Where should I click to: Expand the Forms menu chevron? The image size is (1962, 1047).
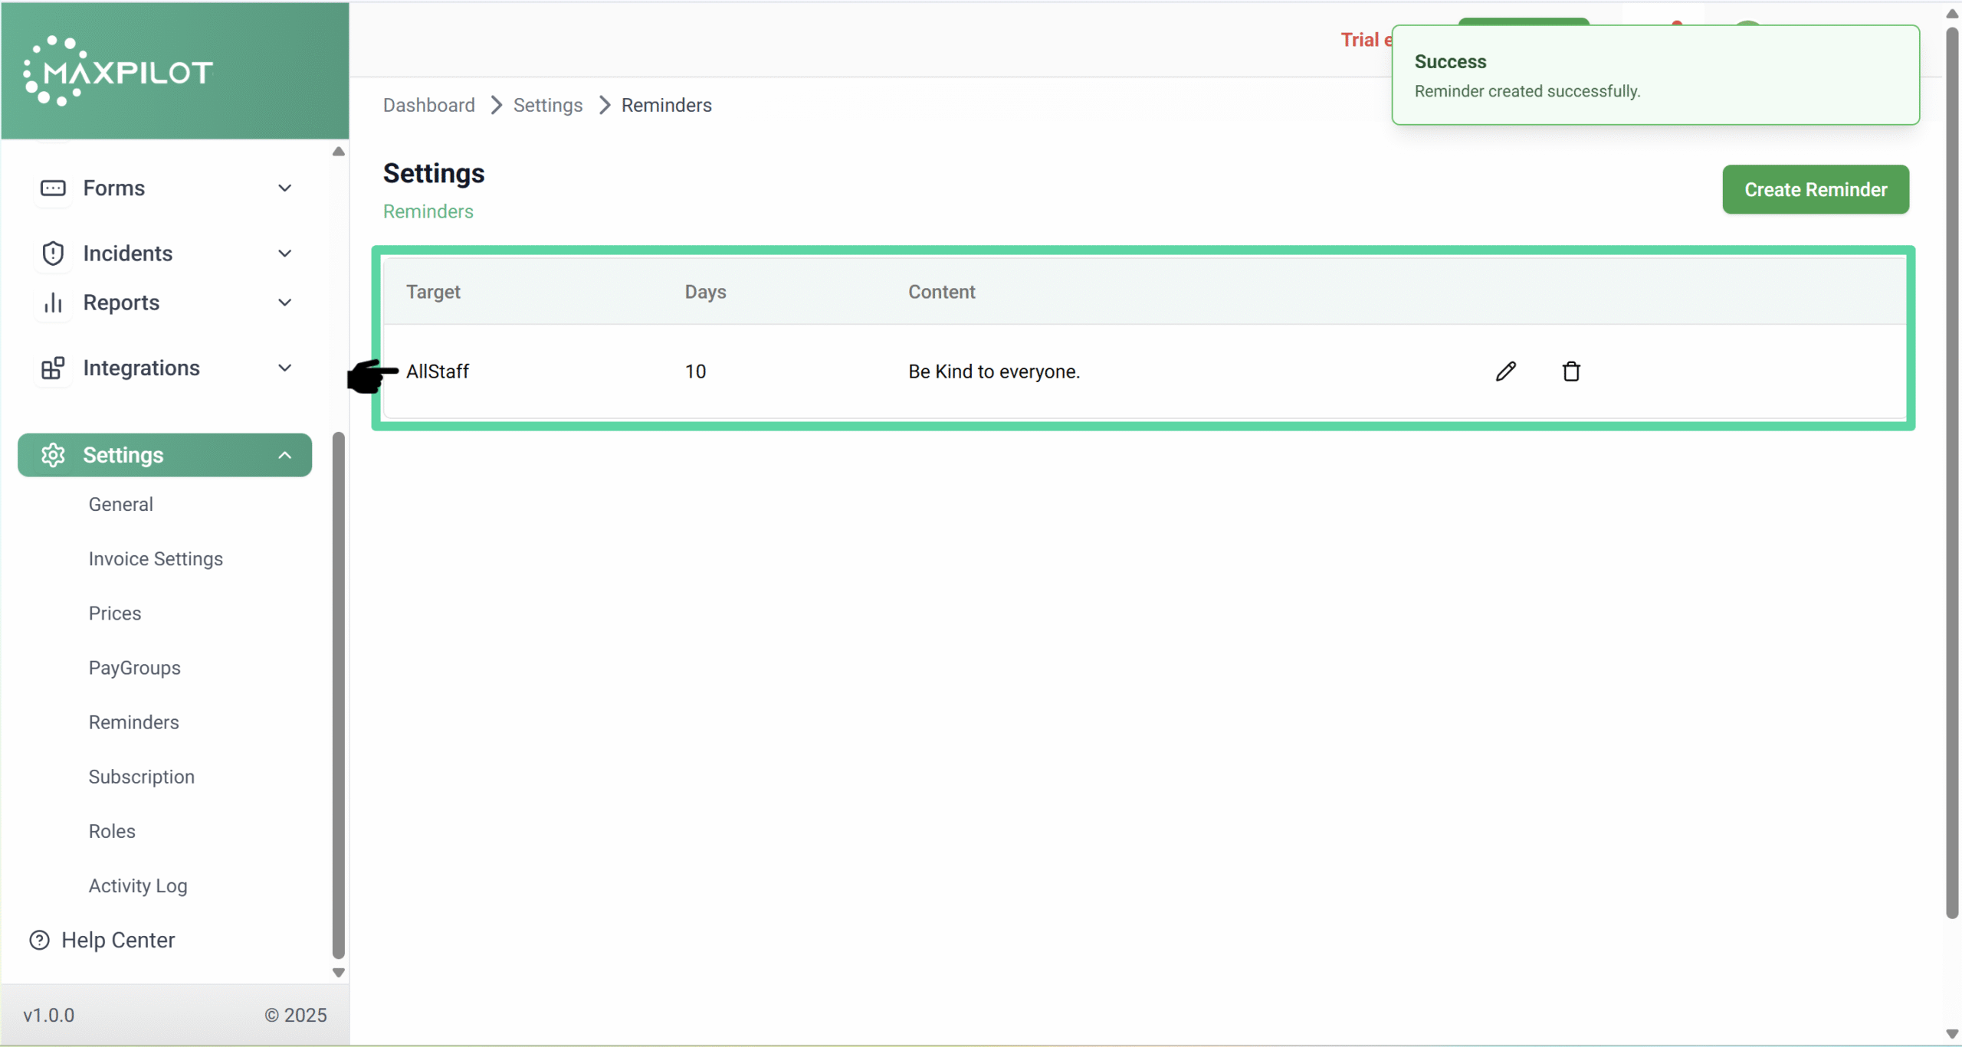(284, 188)
